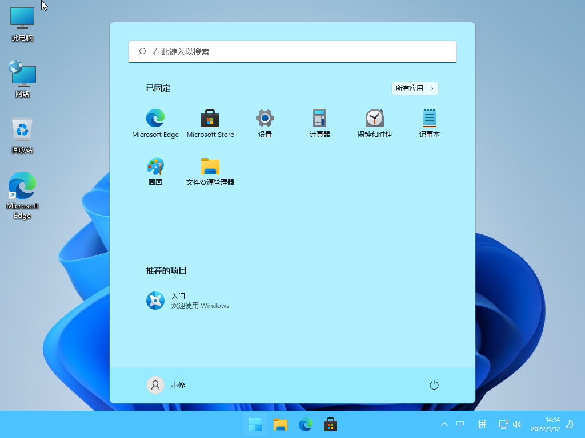Show 所有应用 all apps list
The image size is (585, 438).
point(415,88)
